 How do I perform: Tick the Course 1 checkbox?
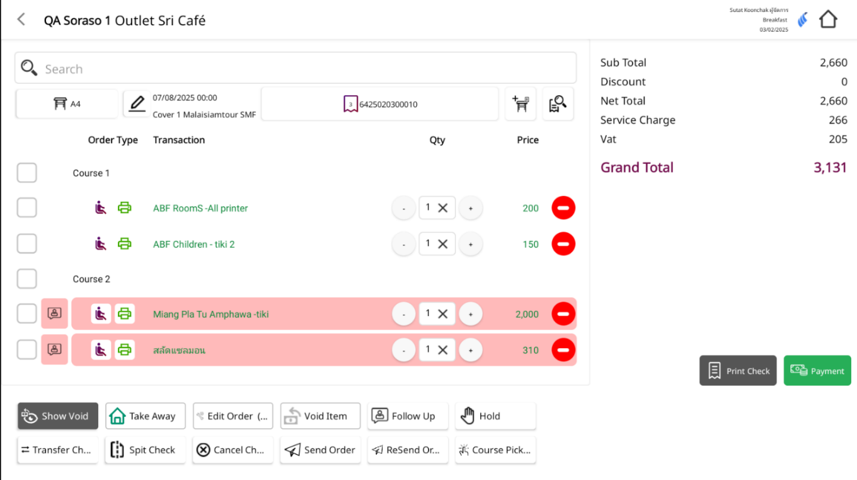tap(26, 173)
